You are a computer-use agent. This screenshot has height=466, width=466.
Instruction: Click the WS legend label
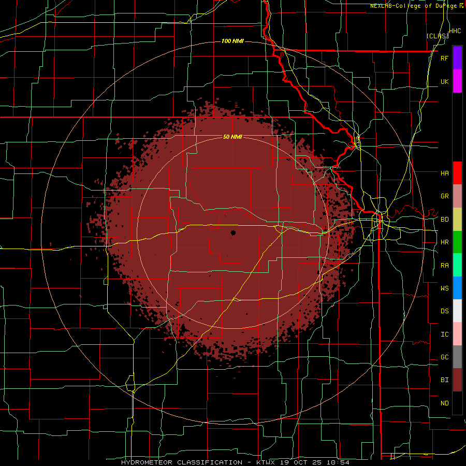coord(444,288)
